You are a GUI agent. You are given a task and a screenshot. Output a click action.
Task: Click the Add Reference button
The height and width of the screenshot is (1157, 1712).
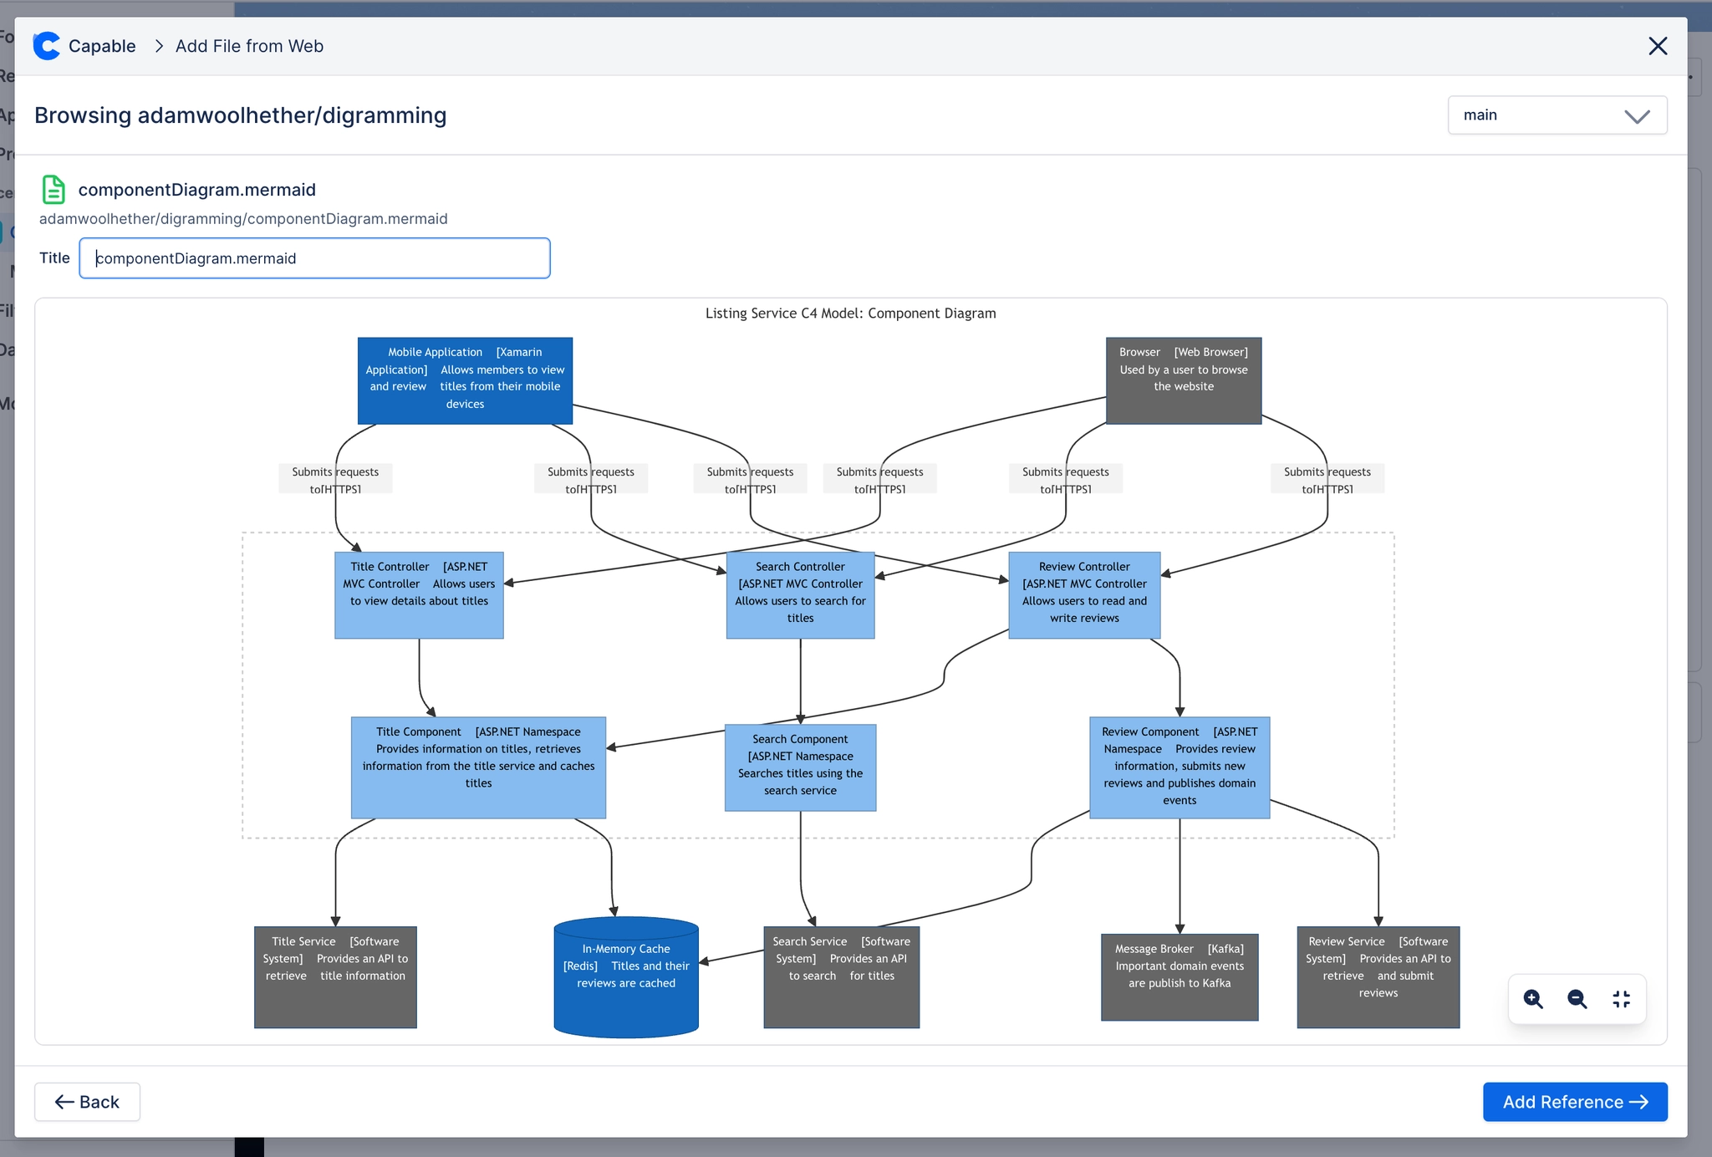pos(1575,1102)
